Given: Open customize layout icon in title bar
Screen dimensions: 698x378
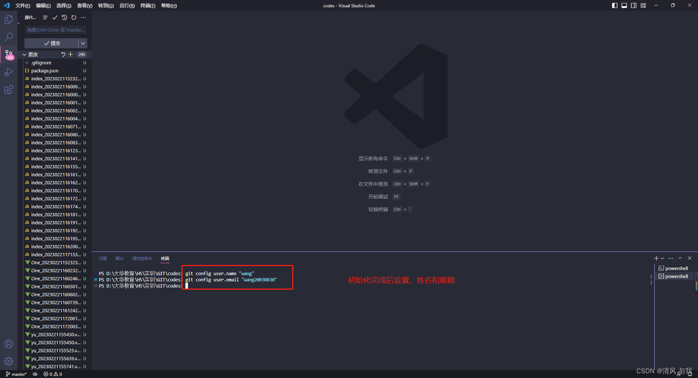Looking at the screenshot, I should tap(643, 5).
